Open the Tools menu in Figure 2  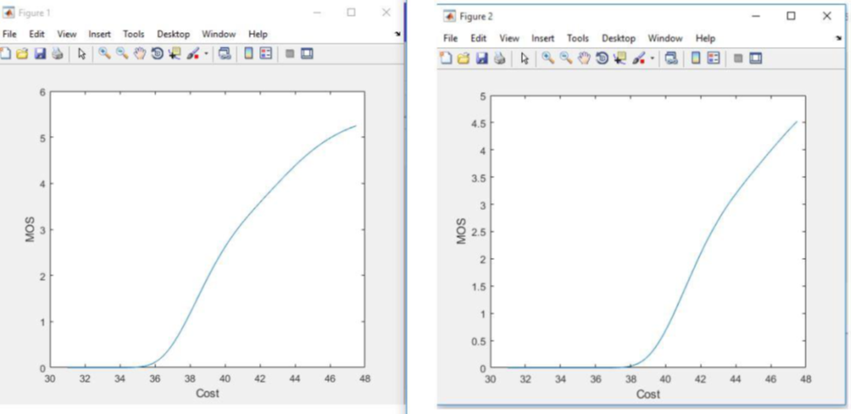click(x=578, y=38)
